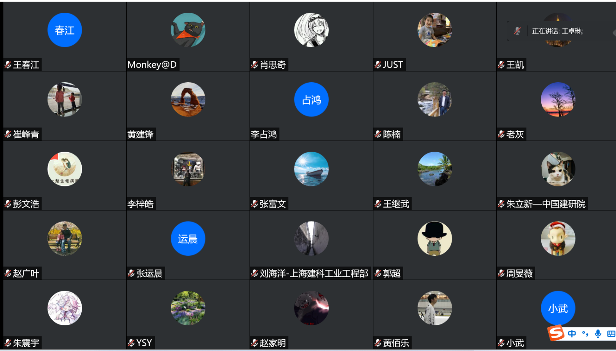The height and width of the screenshot is (351, 616).
Task: Click the muted mic icon beside JUST
Action: coord(378,65)
